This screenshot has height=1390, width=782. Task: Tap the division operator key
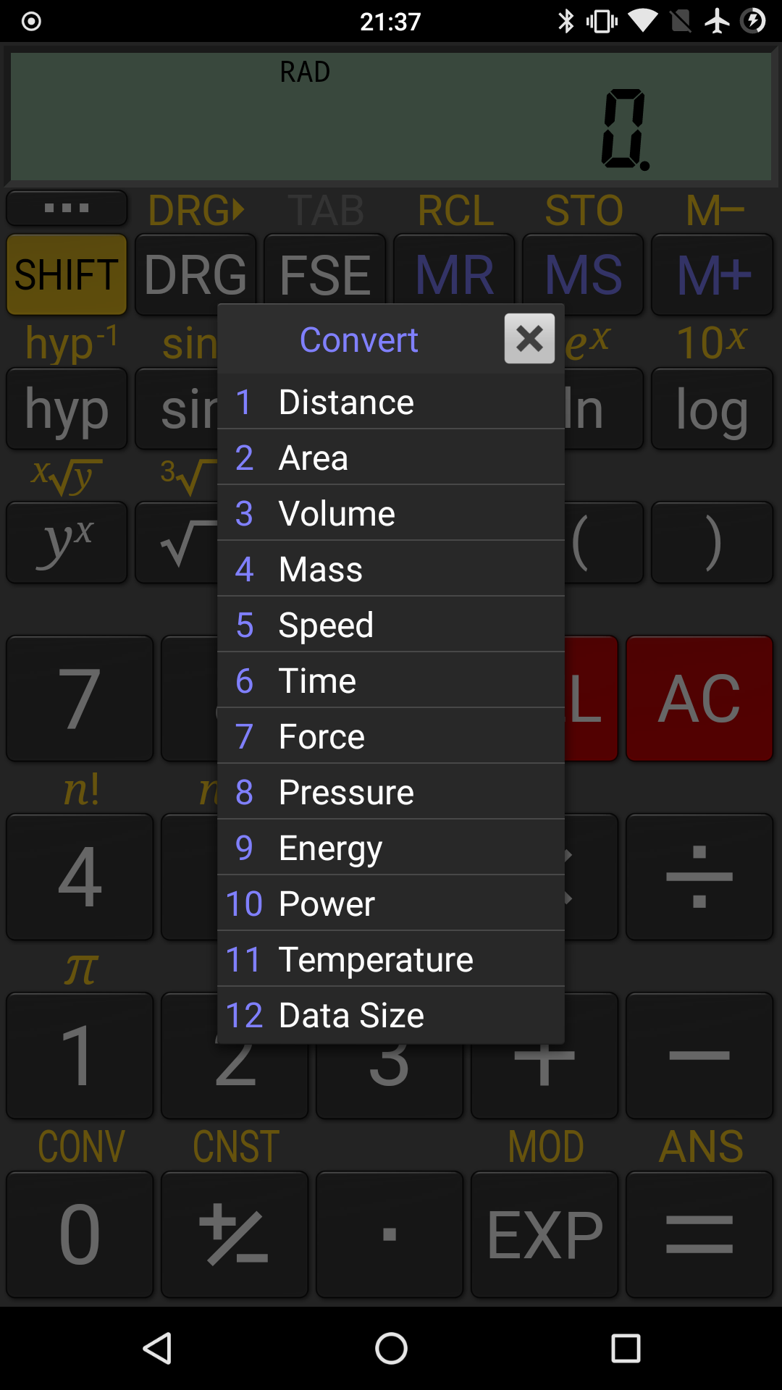pos(699,877)
